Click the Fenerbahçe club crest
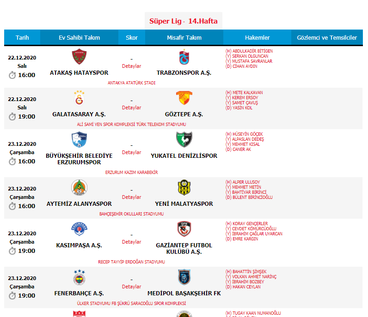This screenshot has height=317, width=368. [79, 277]
